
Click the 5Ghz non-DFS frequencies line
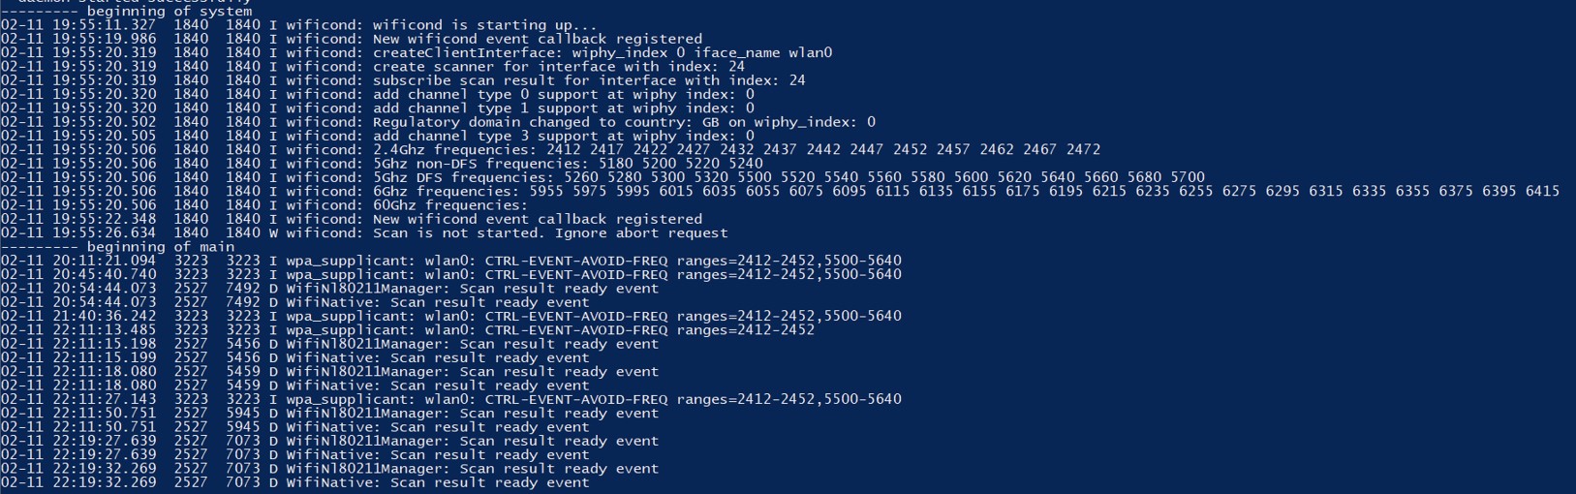click(x=382, y=164)
